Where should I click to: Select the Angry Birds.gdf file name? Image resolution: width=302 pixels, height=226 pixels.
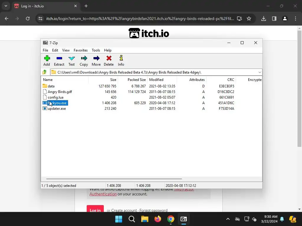coord(60,92)
